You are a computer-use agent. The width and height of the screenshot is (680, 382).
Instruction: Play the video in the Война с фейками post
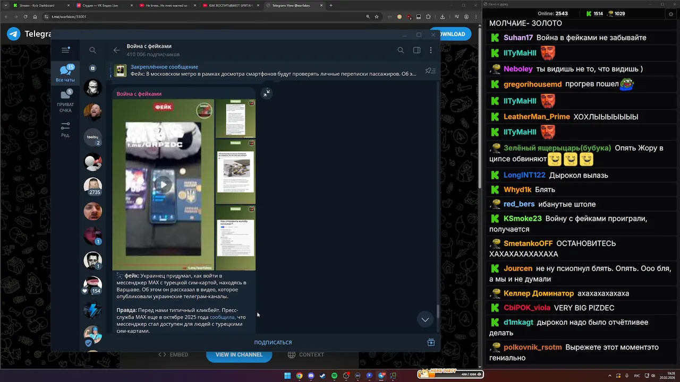[163, 185]
